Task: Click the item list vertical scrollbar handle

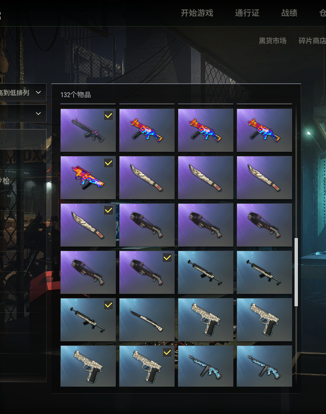Action: tap(296, 272)
